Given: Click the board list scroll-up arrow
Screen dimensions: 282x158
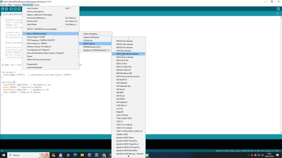Looking at the screenshot, I should (128, 38).
